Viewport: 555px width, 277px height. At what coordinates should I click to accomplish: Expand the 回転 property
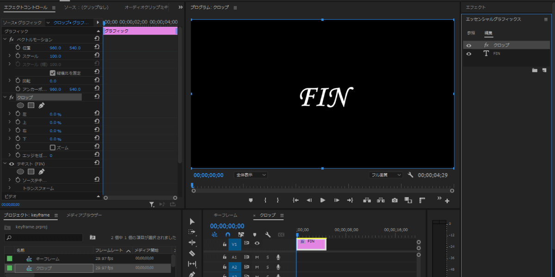tap(10, 81)
